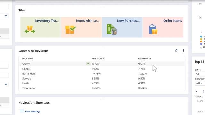The width and height of the screenshot is (205, 115).
Task: Expand the lower left panel dropdown arrow
Action: pos(6,84)
